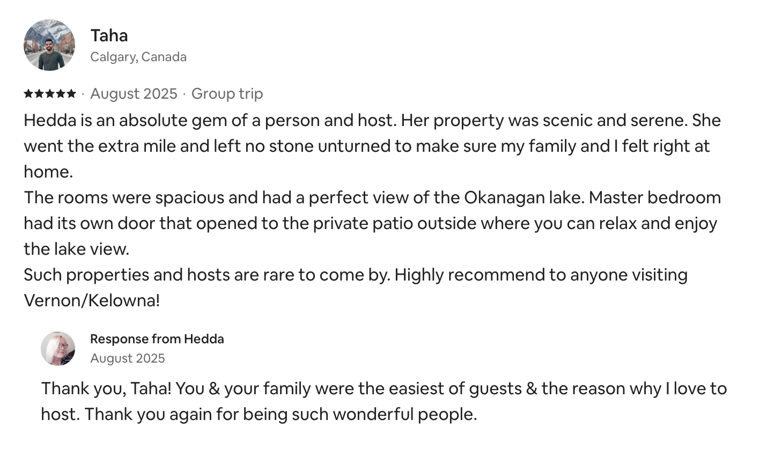Click the Group trip label
Viewport: 767px width, 457px height.
(227, 94)
